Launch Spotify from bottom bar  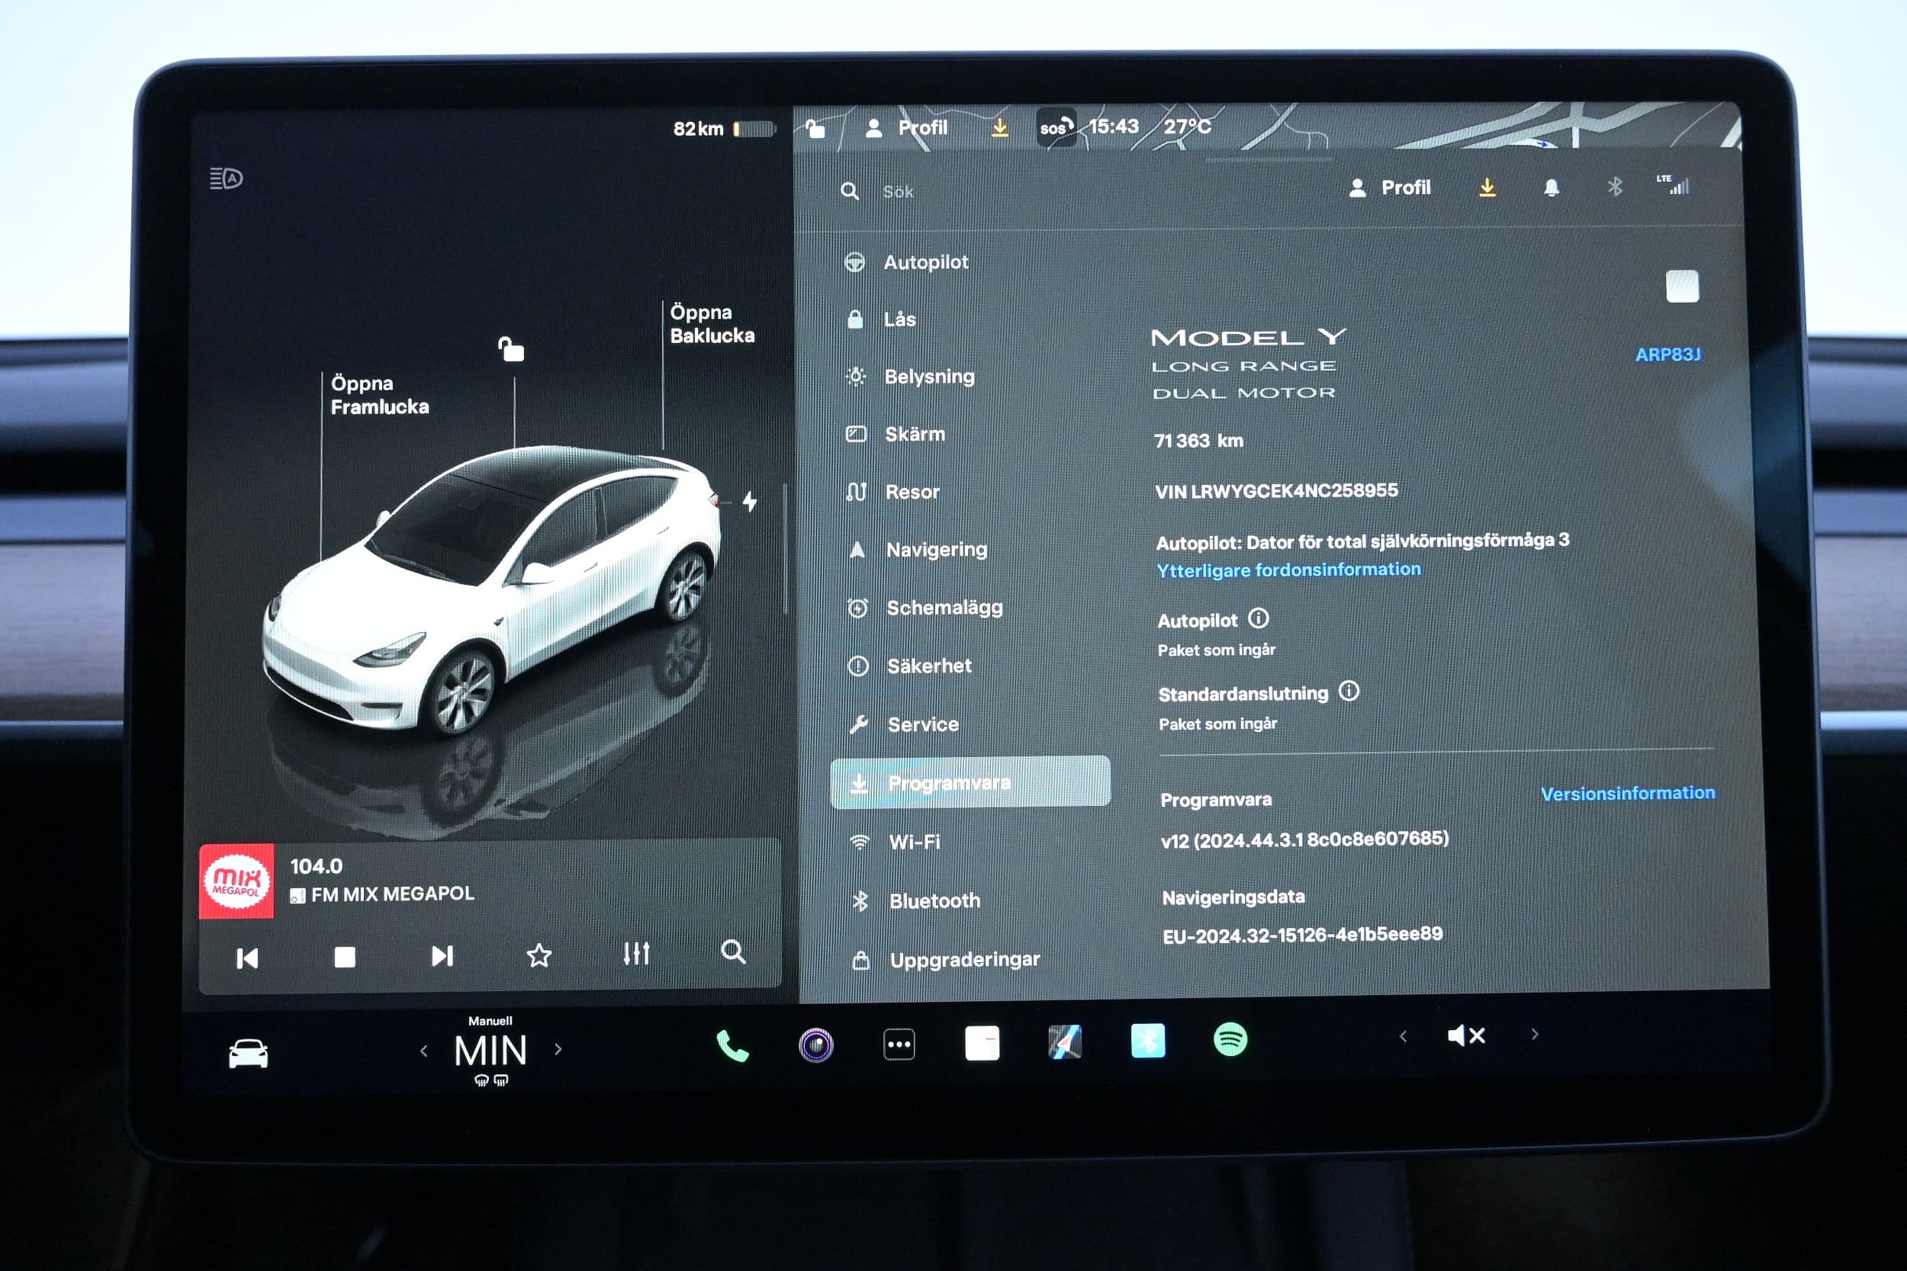click(x=1230, y=1040)
